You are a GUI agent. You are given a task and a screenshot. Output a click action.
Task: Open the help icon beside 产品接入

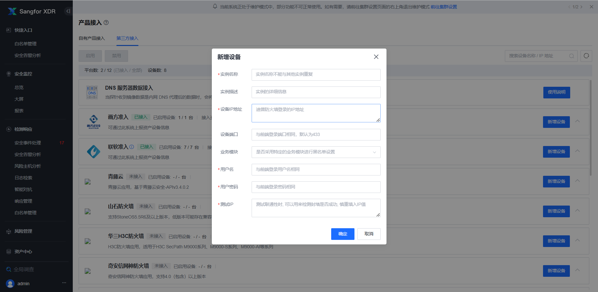(x=106, y=23)
